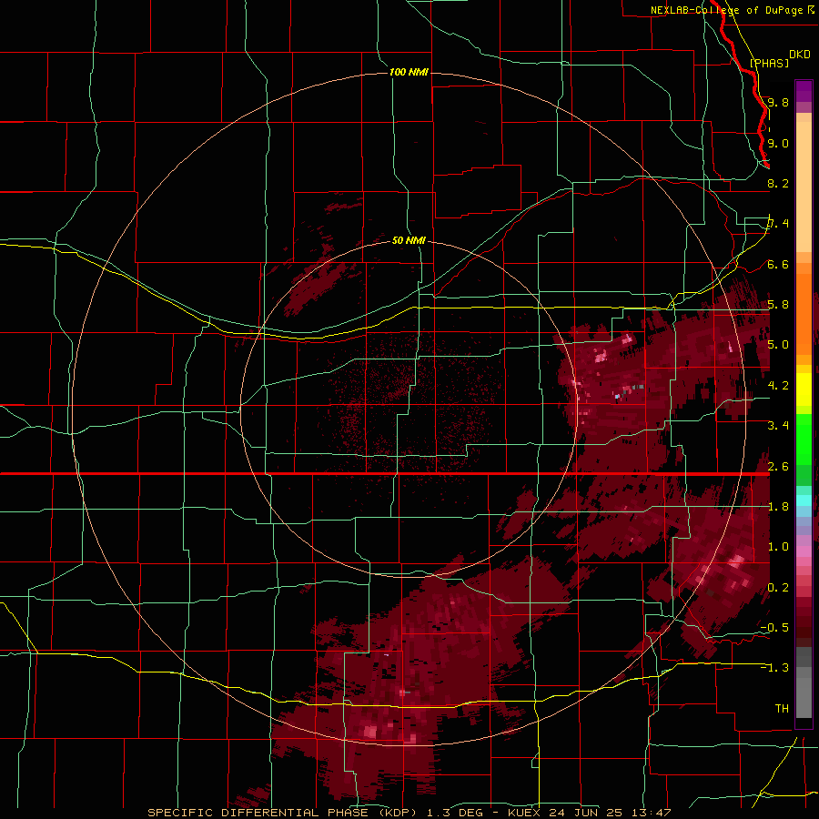The height and width of the screenshot is (819, 819).
Task: Select the 2.6 value on the legend
Action: coord(778,467)
